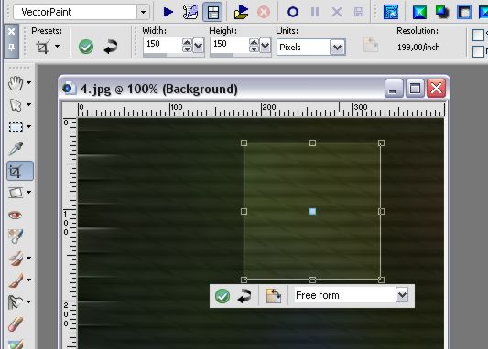Expand the Pick tool flyout arrow
The image size is (488, 349).
coord(29,105)
